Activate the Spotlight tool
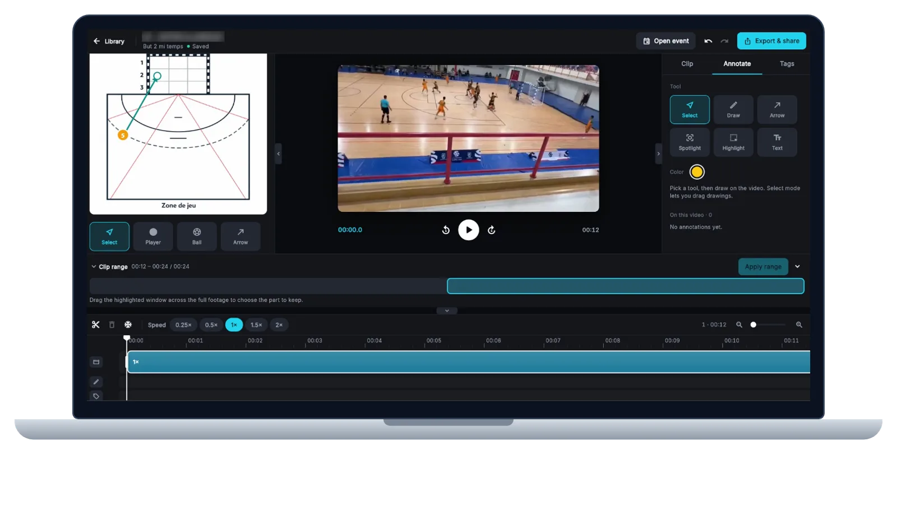The width and height of the screenshot is (897, 506). tap(690, 142)
